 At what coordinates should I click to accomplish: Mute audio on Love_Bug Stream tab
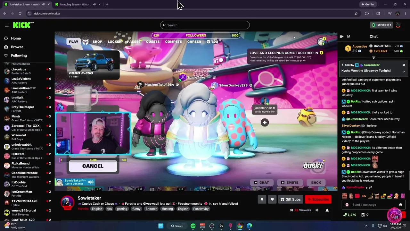[x=94, y=4]
